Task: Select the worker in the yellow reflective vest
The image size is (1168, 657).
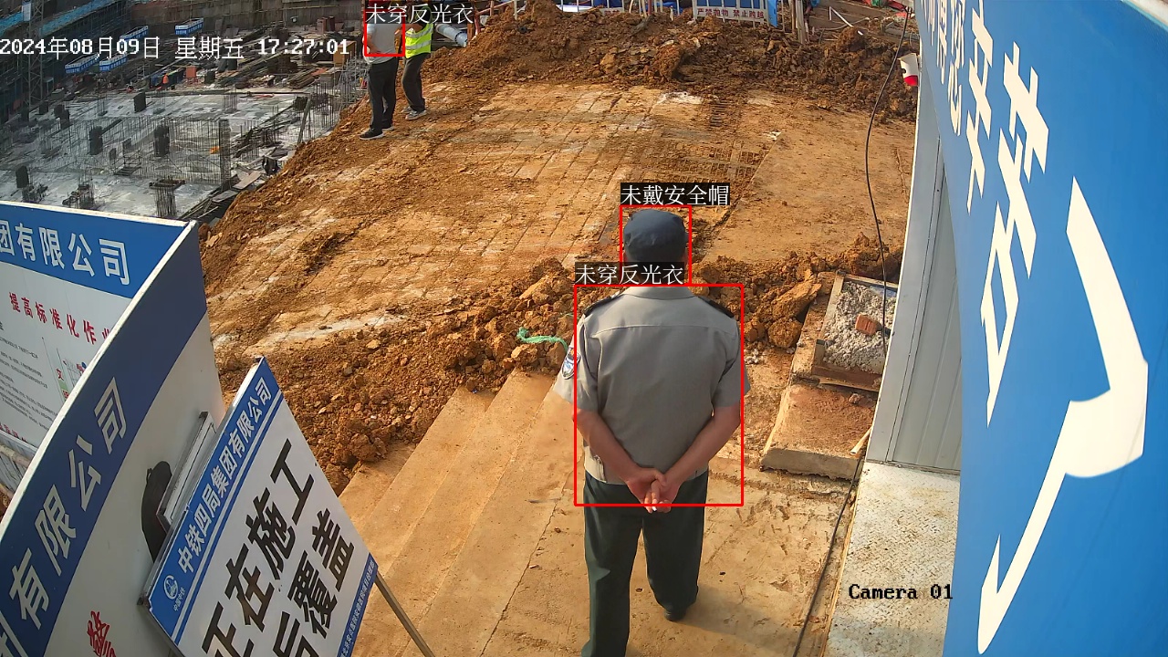Action: click(x=417, y=64)
